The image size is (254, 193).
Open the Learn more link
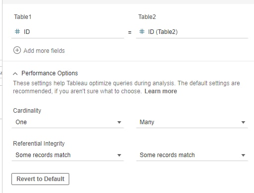[161, 91]
